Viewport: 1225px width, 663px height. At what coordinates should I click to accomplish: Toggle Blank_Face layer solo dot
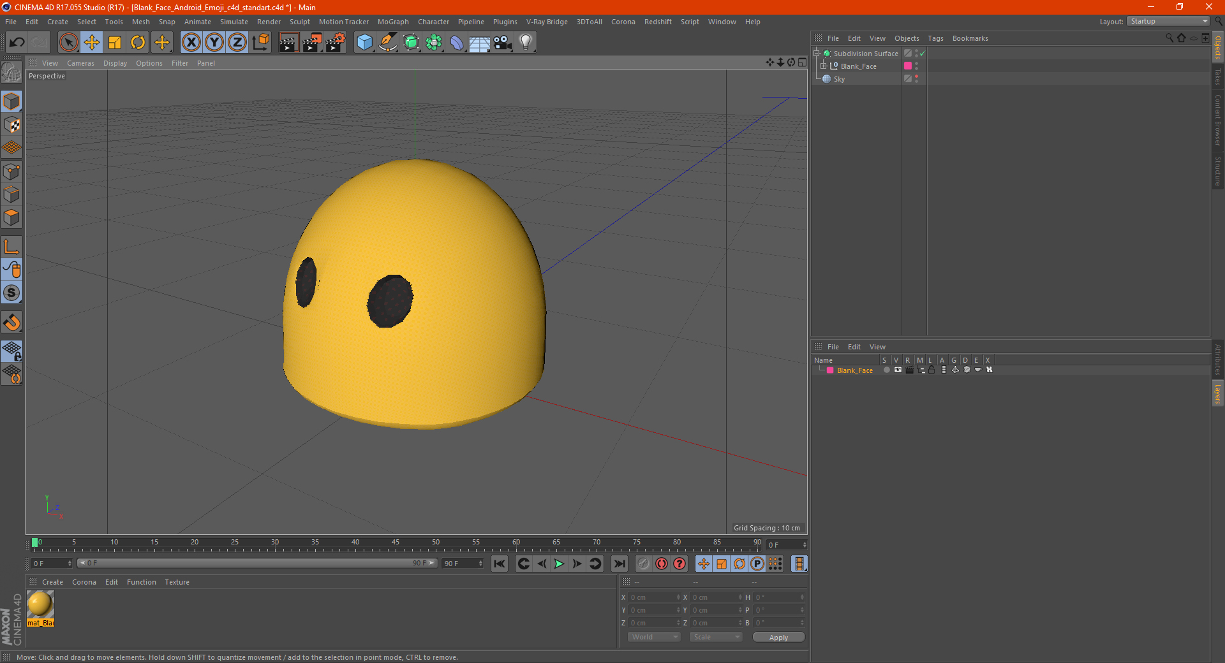886,370
